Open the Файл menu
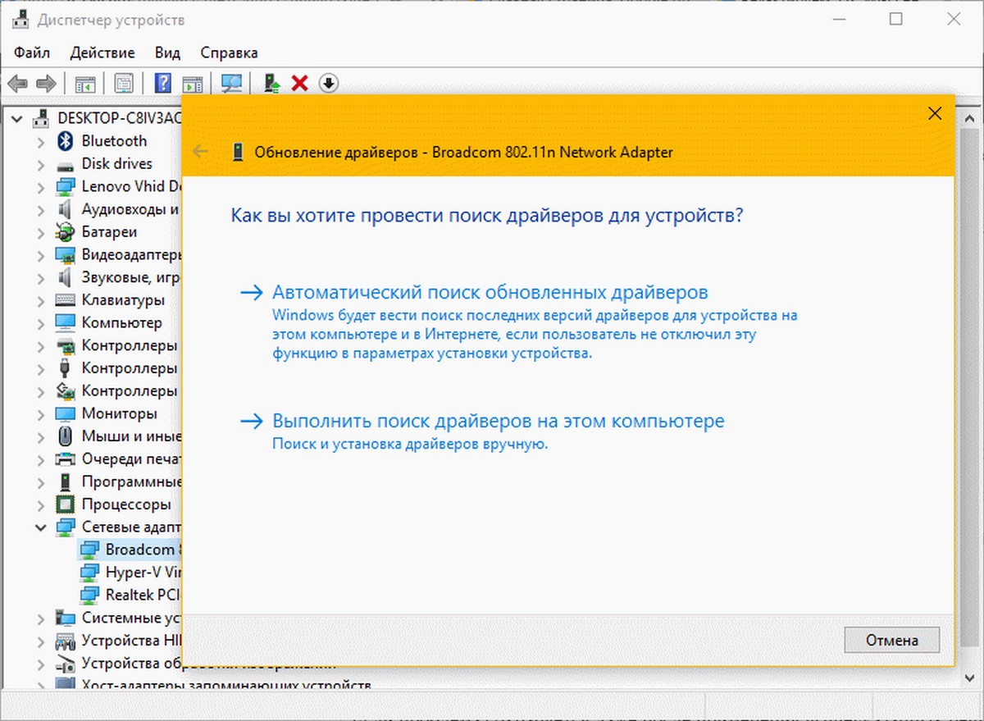 (x=32, y=52)
